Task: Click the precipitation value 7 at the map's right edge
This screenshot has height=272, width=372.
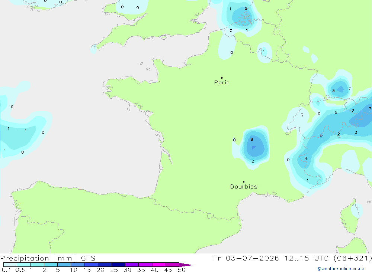Action: click(370, 109)
